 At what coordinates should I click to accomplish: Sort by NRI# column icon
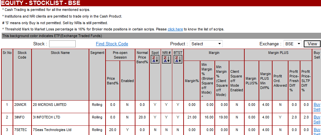click(x=166, y=59)
